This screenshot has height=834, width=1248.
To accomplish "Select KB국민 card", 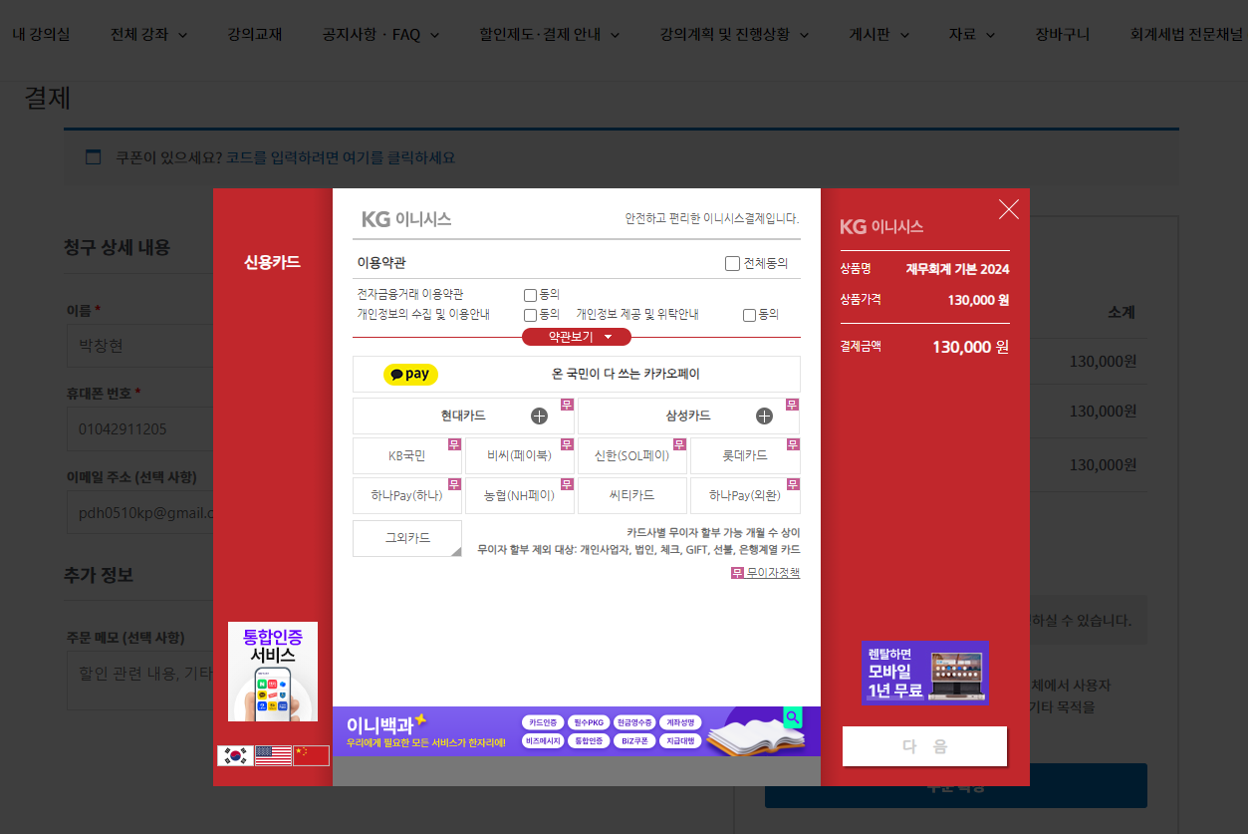I will click(407, 455).
